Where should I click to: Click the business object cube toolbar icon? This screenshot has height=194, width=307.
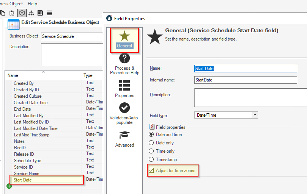click(22, 13)
